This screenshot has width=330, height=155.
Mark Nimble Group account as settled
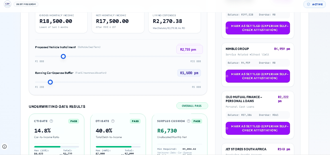click(x=258, y=76)
